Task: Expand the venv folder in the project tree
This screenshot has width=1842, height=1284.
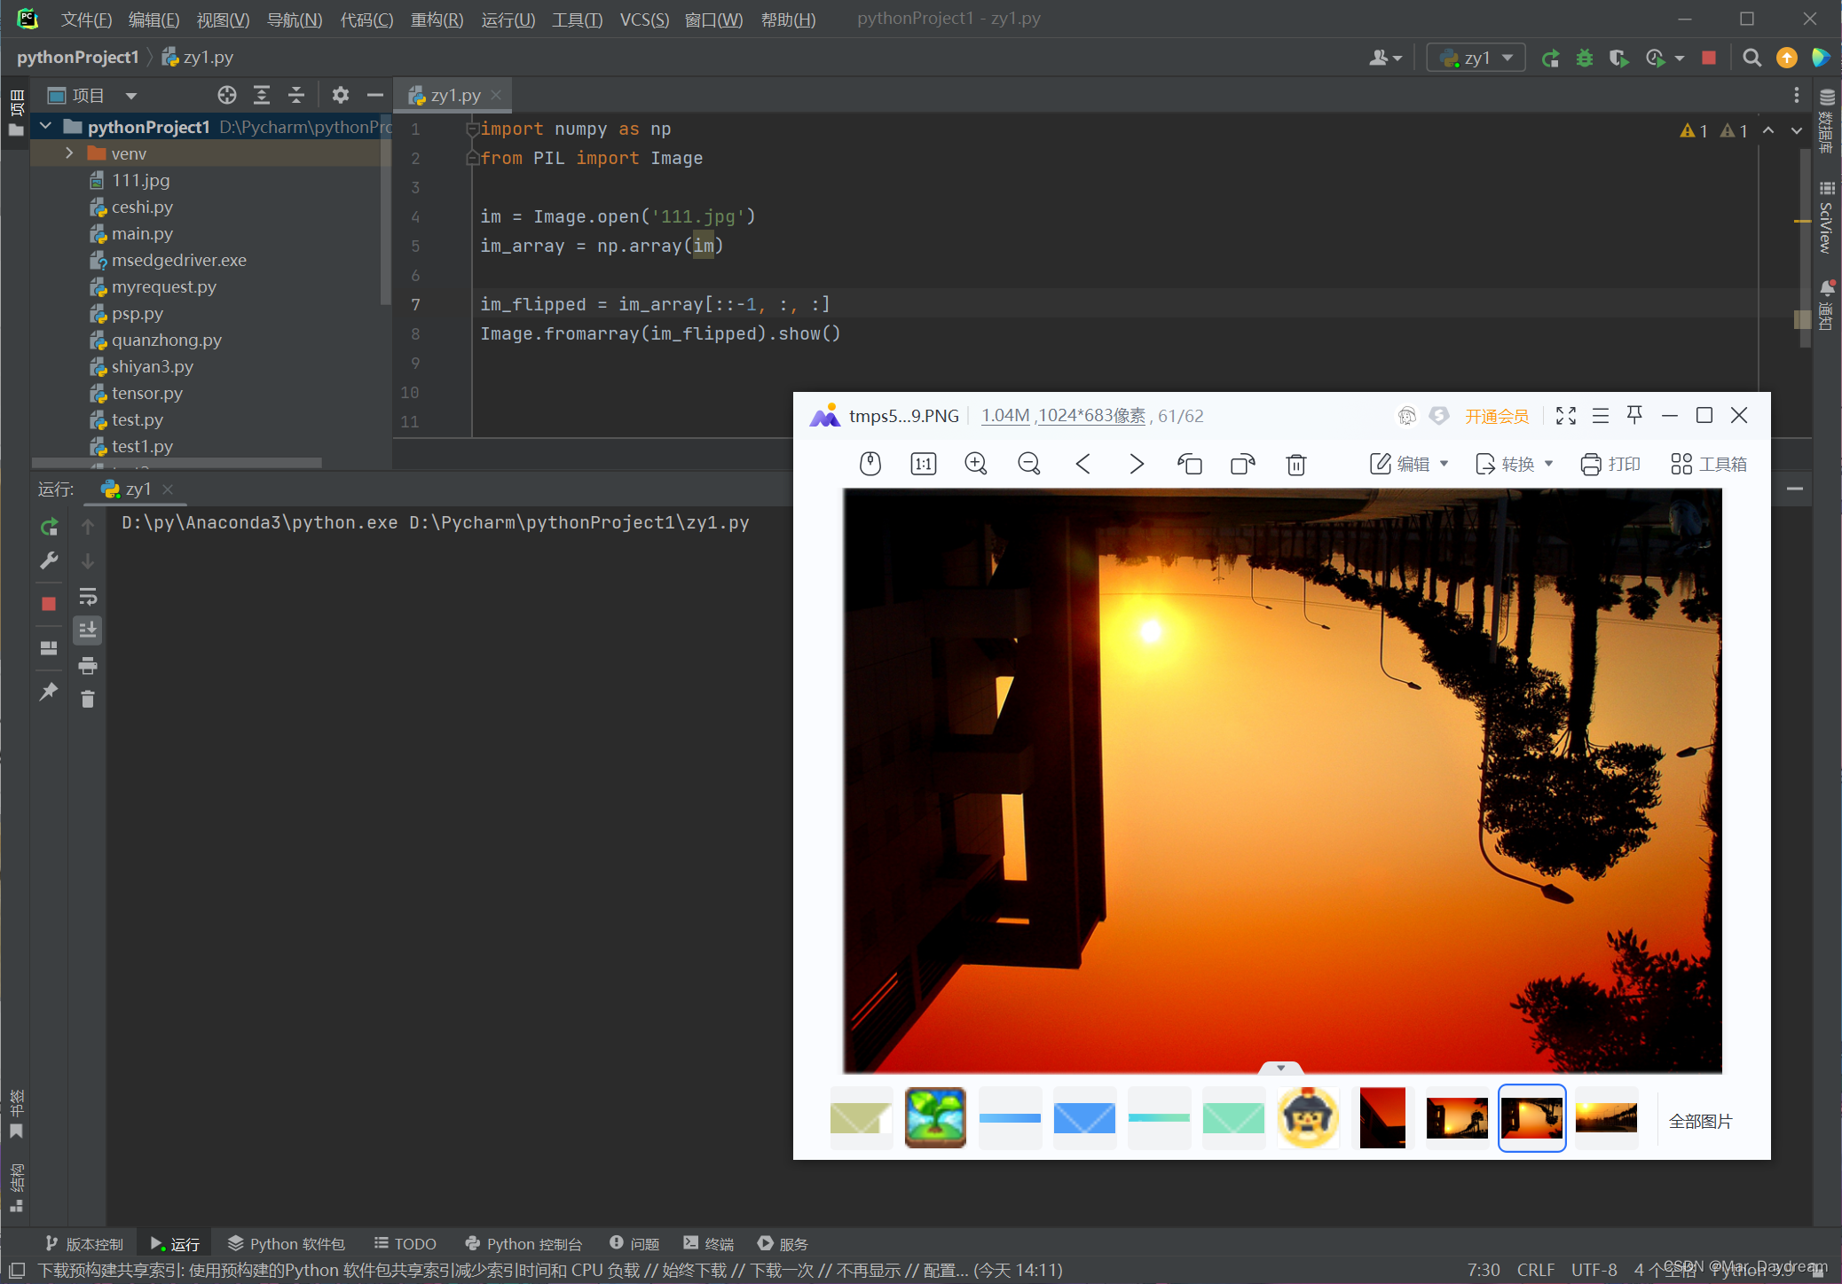Action: click(x=69, y=153)
